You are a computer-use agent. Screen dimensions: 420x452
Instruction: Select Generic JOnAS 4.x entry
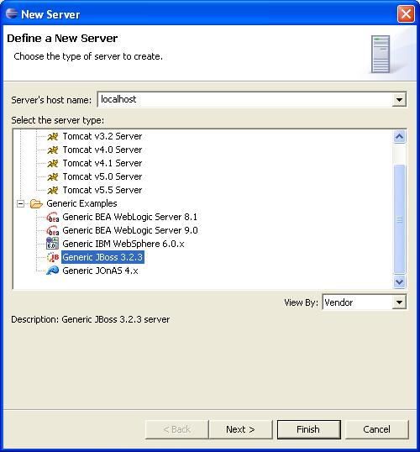(x=100, y=271)
